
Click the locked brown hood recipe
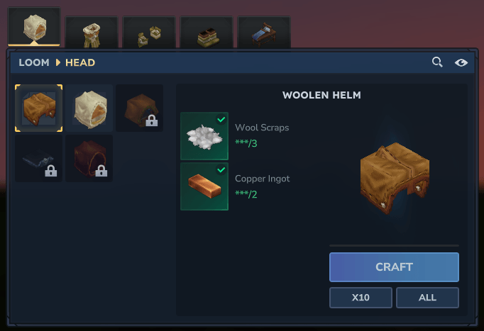(x=140, y=108)
